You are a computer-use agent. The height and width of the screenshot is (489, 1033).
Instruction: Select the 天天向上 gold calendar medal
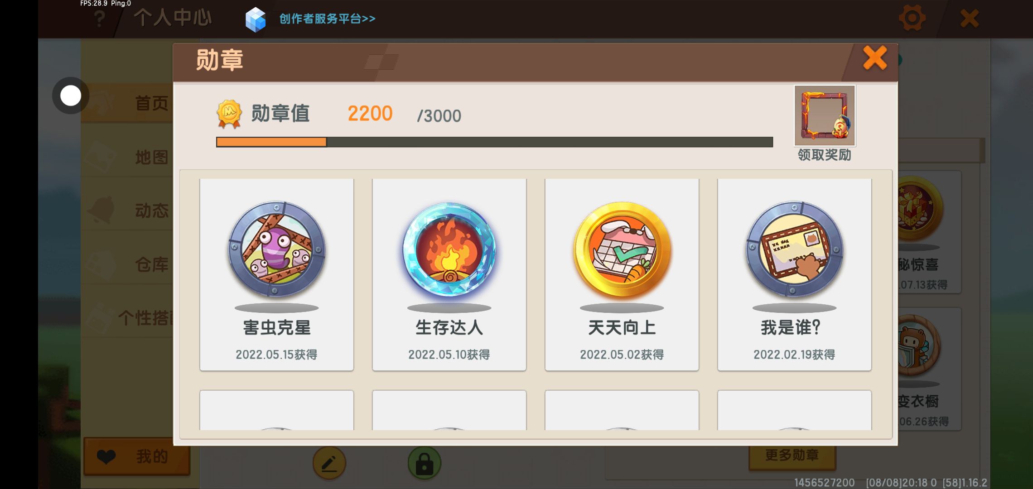[x=622, y=274]
